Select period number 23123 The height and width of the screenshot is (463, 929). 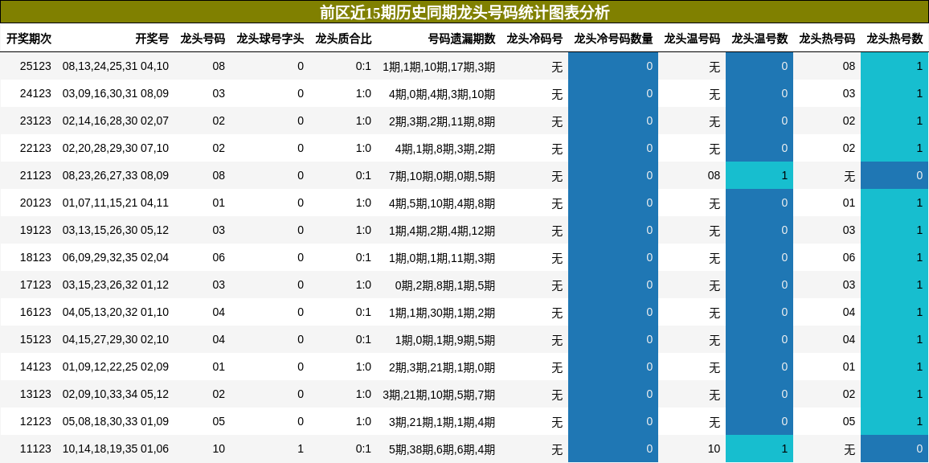[x=35, y=121]
